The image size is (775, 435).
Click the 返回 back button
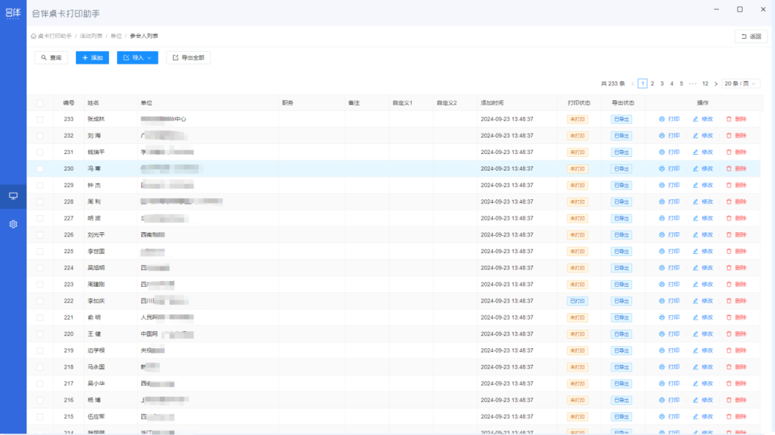[x=751, y=37]
